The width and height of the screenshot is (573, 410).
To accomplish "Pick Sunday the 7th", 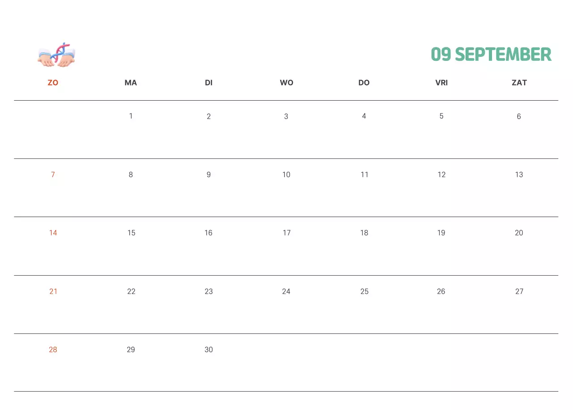I will tap(53, 175).
